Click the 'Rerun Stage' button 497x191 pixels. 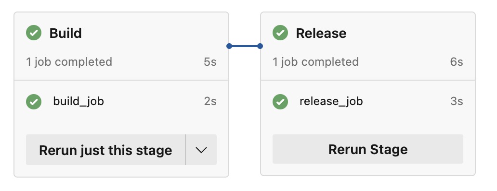tap(367, 149)
